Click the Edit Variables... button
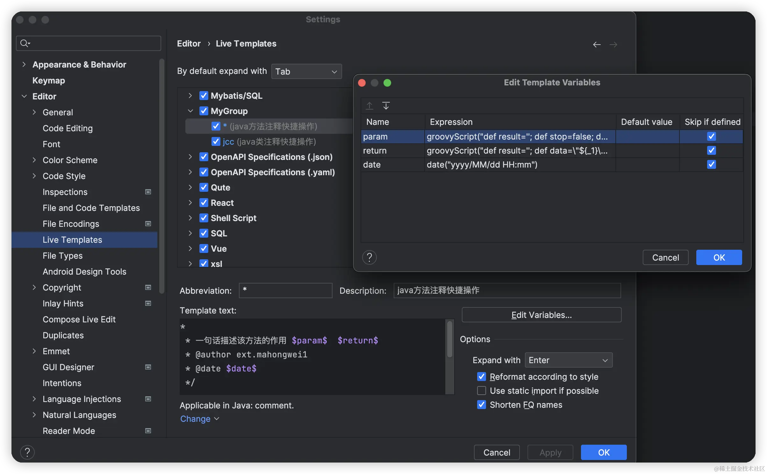The image size is (767, 474). (541, 315)
